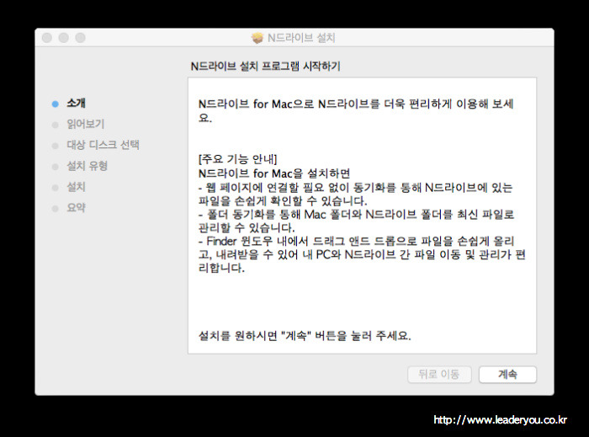Select the 소개 step in sidebar
The width and height of the screenshot is (589, 437).
tap(76, 103)
